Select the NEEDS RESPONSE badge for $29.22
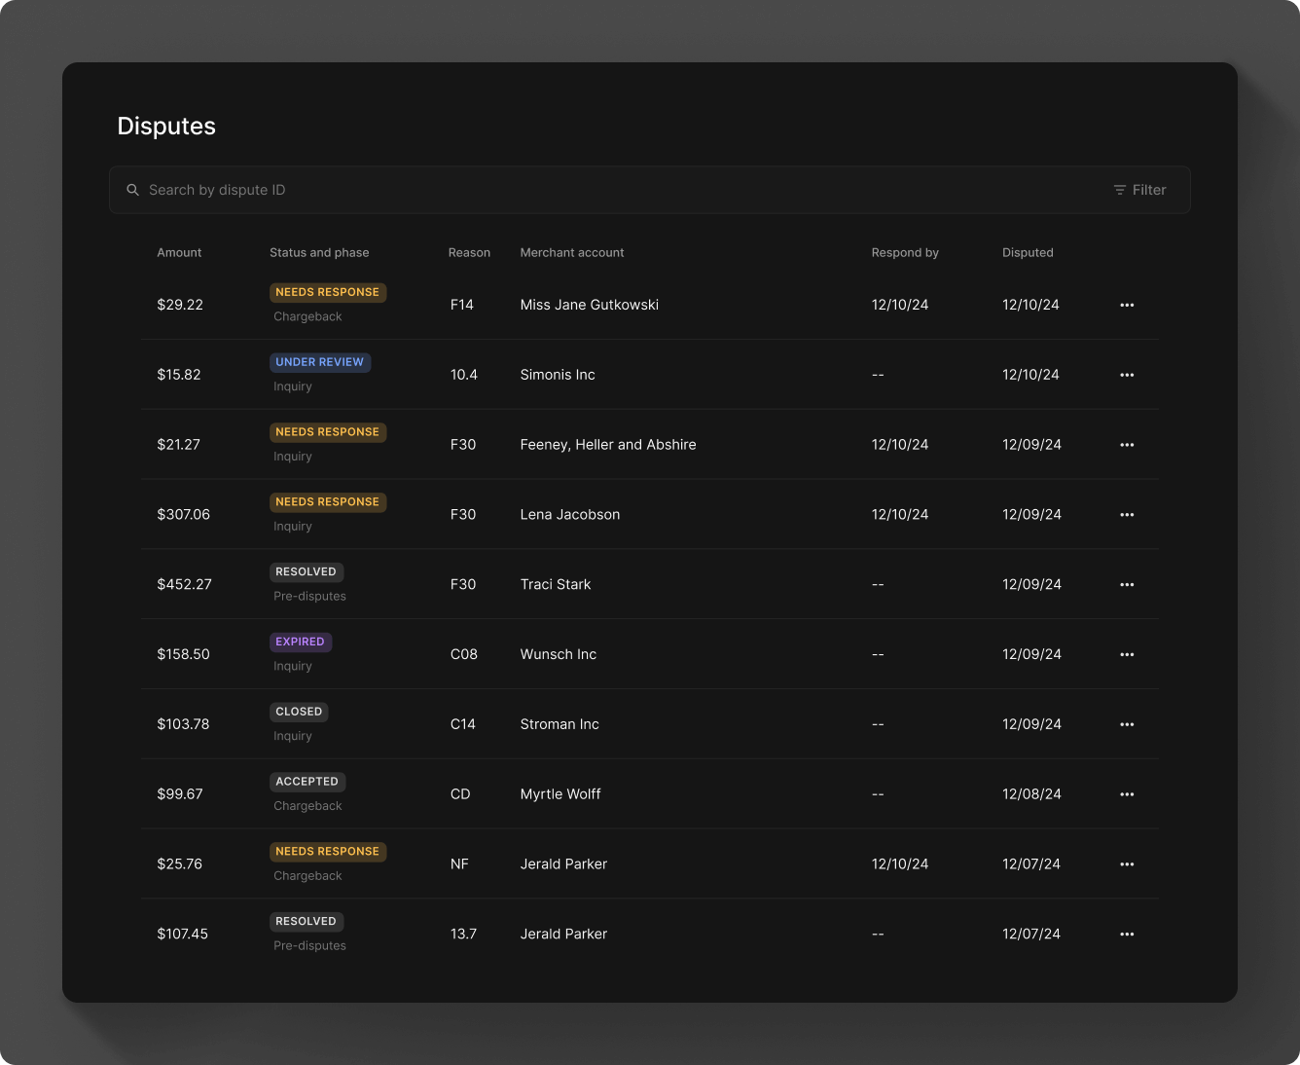 tap(328, 292)
